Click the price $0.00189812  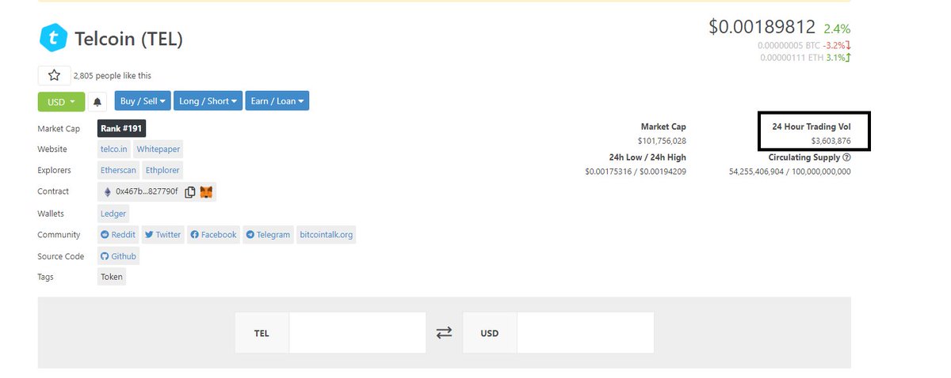click(x=762, y=26)
